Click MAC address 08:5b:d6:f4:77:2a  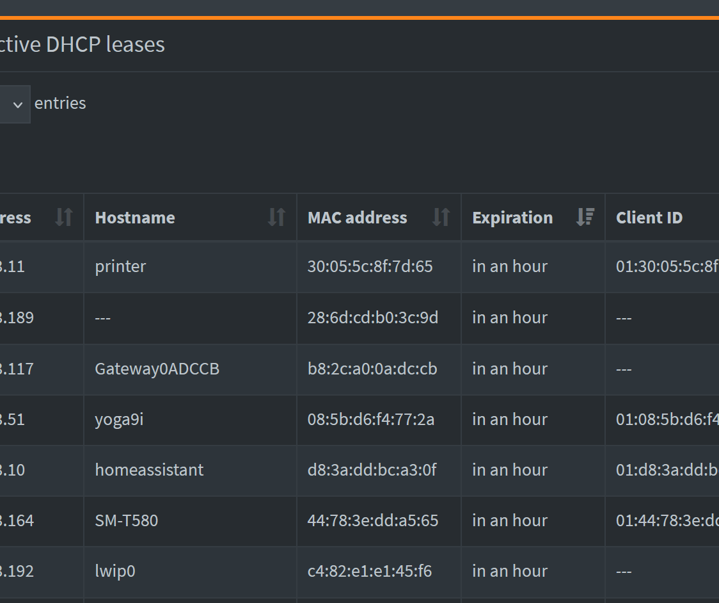coord(371,419)
